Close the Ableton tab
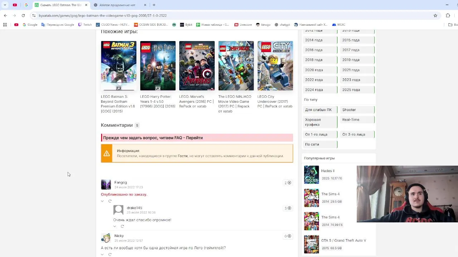 point(145,5)
